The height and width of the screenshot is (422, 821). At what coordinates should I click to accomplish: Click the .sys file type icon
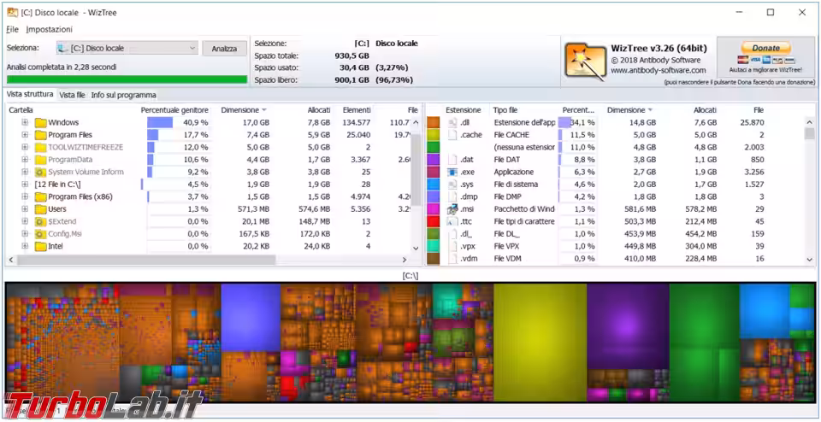click(x=453, y=185)
